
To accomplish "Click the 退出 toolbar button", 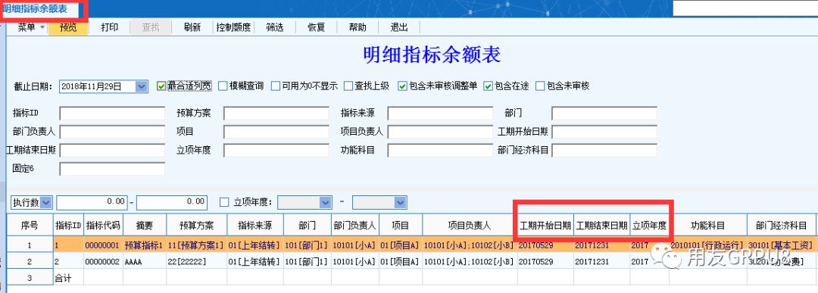I will 399,27.
